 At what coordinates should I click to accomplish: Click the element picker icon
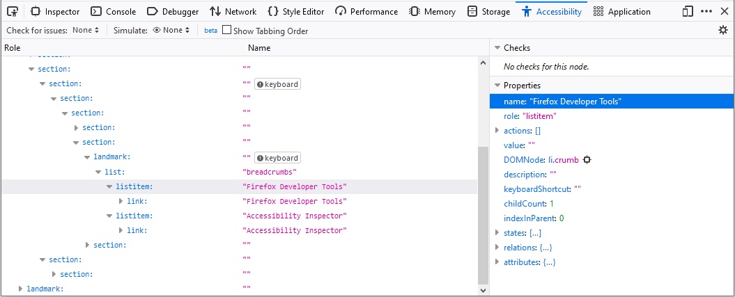[x=12, y=11]
